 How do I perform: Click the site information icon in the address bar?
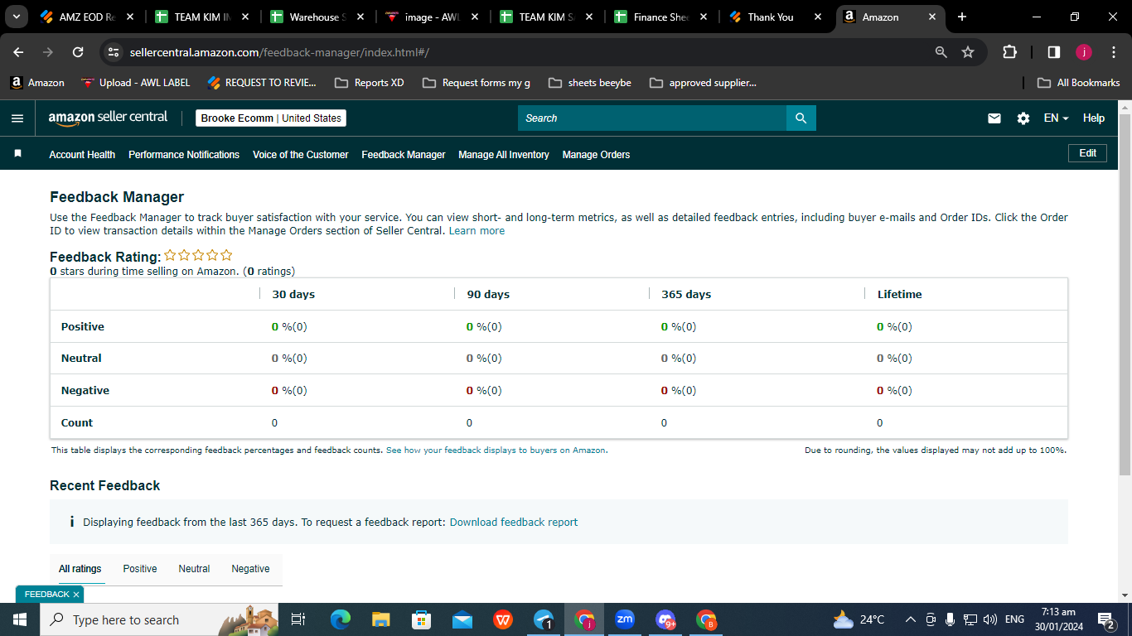pyautogui.click(x=114, y=52)
